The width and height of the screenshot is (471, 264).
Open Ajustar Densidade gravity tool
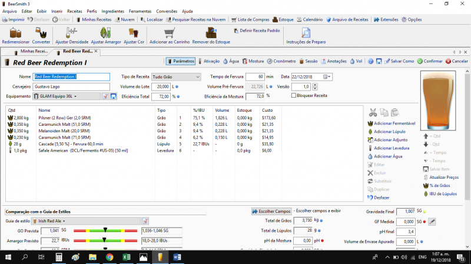pyautogui.click(x=72, y=36)
